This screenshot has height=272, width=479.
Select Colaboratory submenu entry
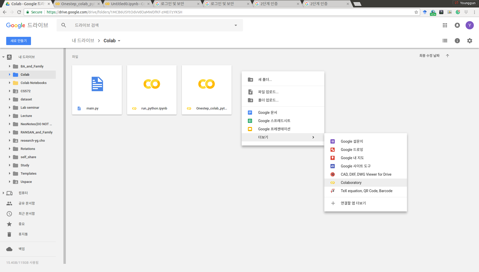pos(366,183)
